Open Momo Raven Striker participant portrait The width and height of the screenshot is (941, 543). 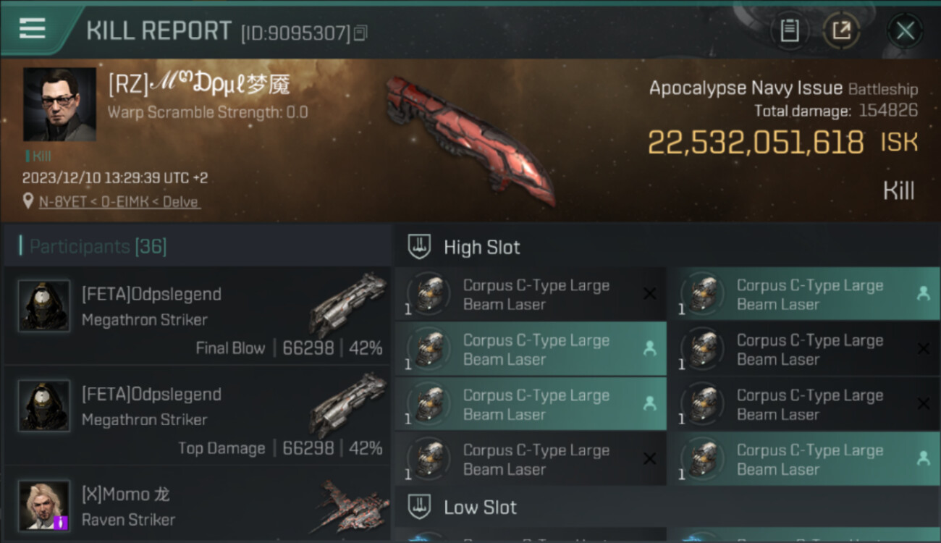44,505
